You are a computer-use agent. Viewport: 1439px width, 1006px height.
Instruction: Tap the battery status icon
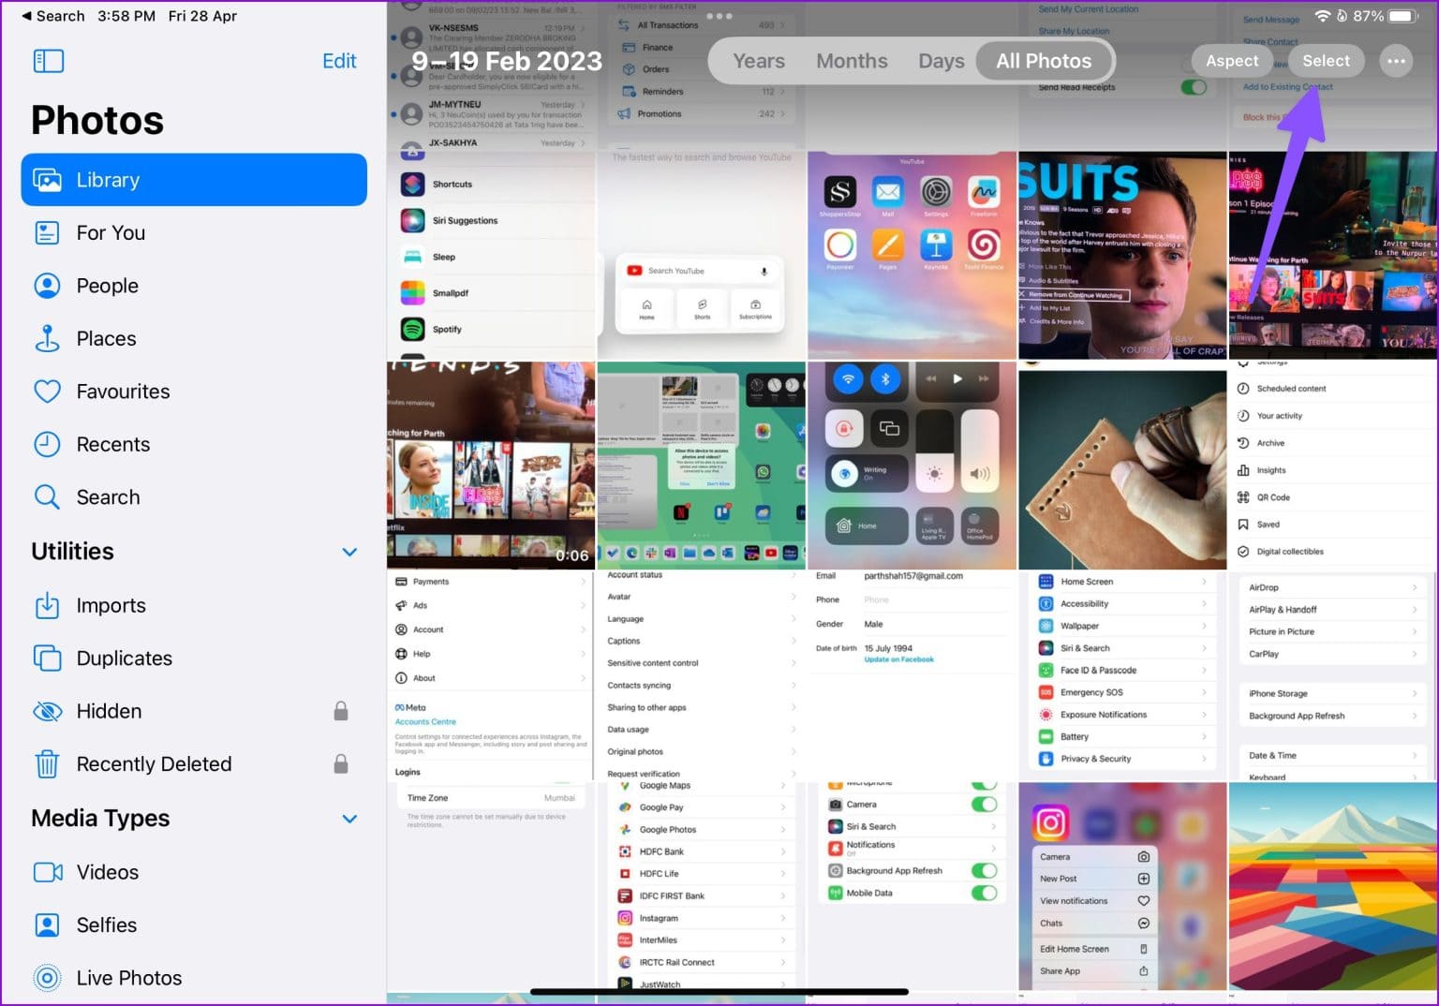[1404, 16]
